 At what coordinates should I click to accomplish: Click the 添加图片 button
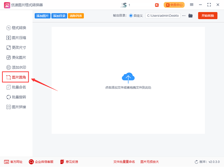point(42,16)
